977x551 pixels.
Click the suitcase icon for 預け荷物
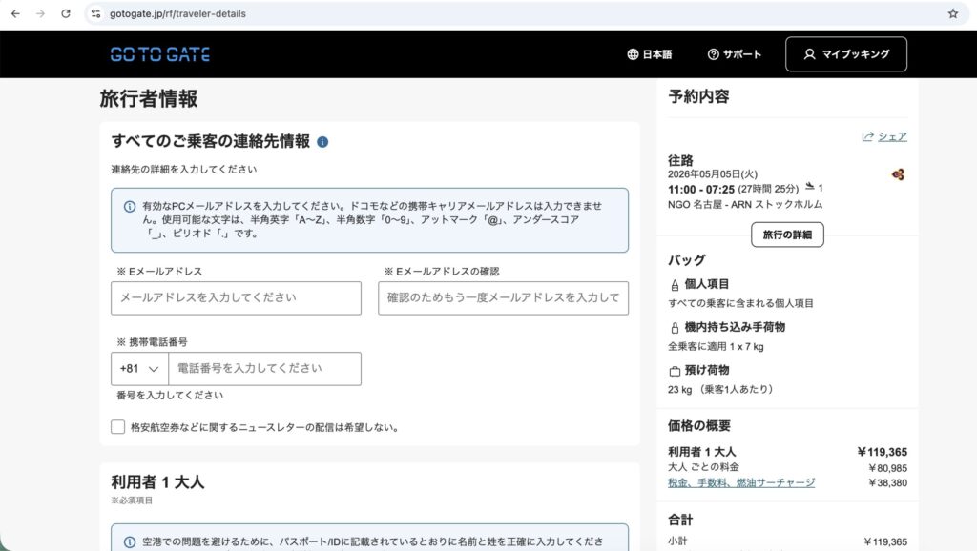pyautogui.click(x=674, y=371)
